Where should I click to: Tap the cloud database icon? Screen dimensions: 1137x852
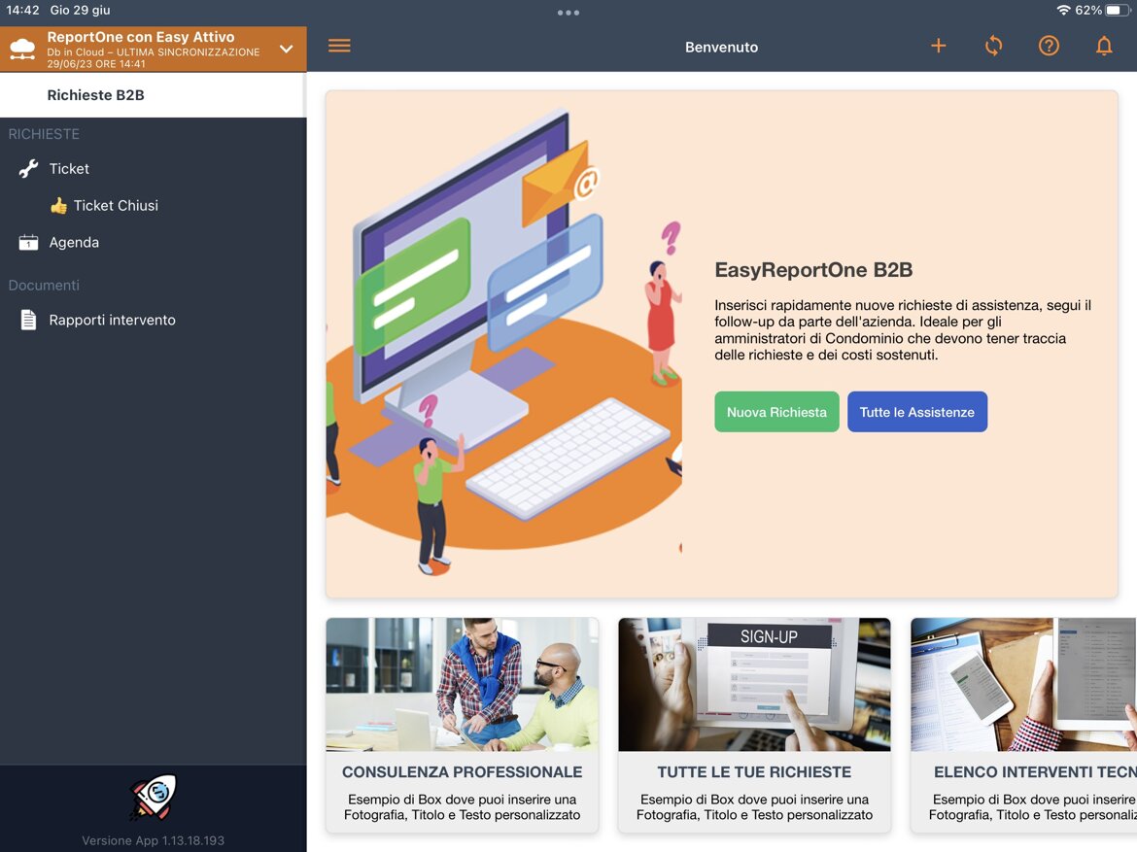22,49
